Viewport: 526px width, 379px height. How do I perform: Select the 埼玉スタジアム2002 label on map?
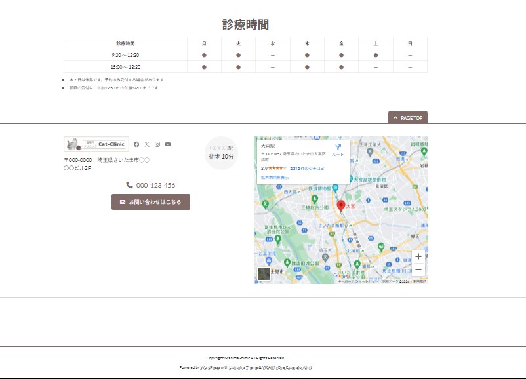pyautogui.click(x=405, y=209)
